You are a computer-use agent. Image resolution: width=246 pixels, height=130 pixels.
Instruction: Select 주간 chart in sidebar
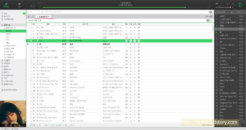tap(8, 40)
